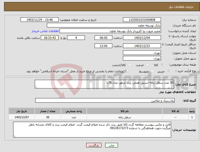This screenshot has height=152, width=200.
Task: Click the resize handle of buyer notes box
Action: pos(14,136)
